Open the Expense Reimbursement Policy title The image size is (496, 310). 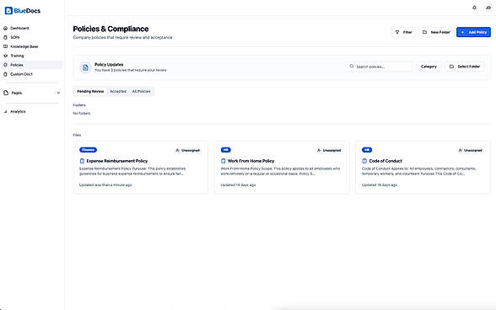tap(117, 161)
